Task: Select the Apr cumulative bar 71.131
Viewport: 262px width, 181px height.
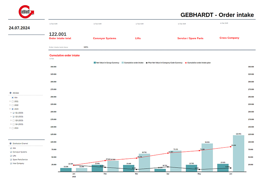Action: pos(176,161)
